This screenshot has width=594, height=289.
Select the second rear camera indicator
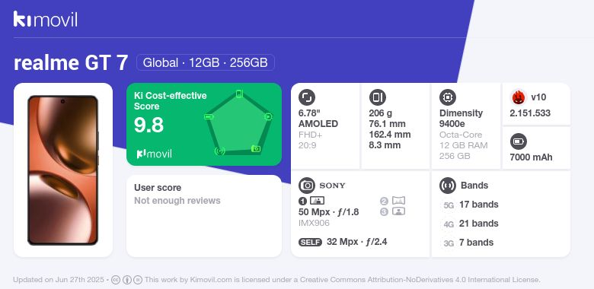click(x=393, y=201)
